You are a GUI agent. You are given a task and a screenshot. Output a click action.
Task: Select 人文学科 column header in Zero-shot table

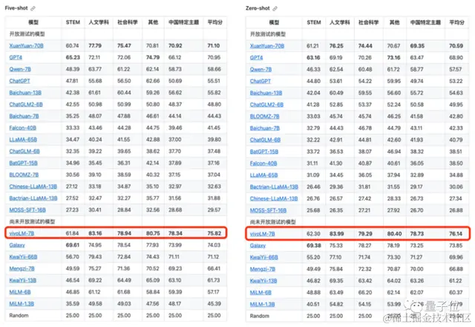click(340, 22)
